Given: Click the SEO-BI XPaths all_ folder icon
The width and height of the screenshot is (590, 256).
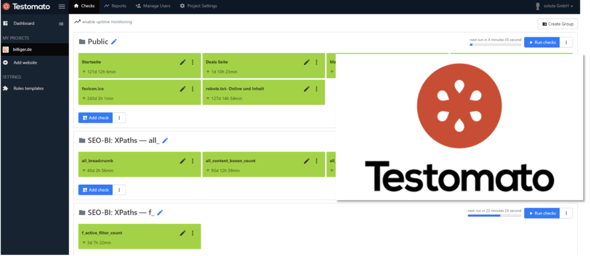Looking at the screenshot, I should pos(82,140).
